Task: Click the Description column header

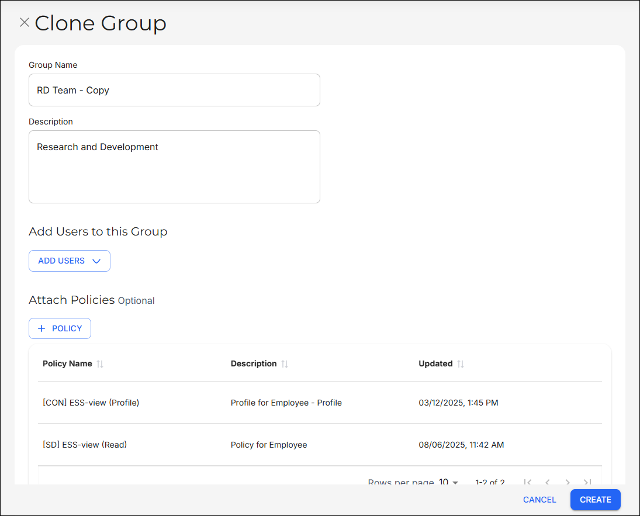Action: [x=254, y=363]
